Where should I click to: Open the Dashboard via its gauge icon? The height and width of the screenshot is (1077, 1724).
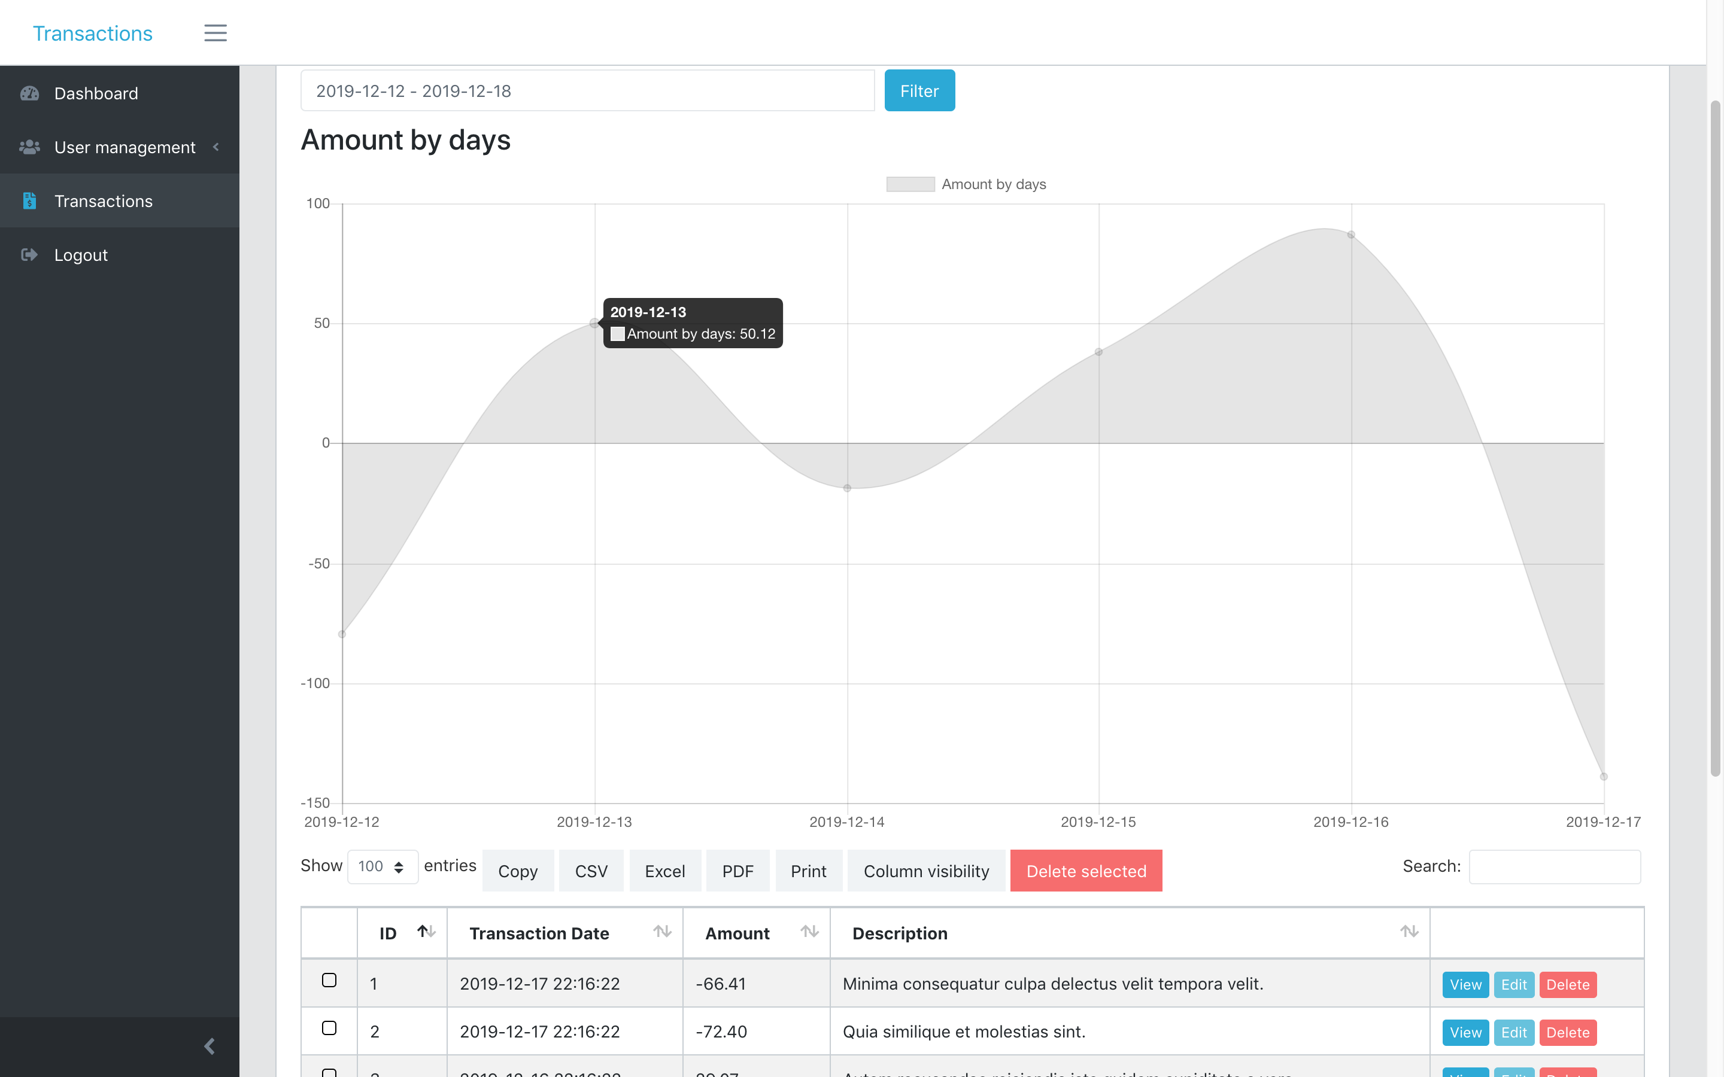pos(29,93)
